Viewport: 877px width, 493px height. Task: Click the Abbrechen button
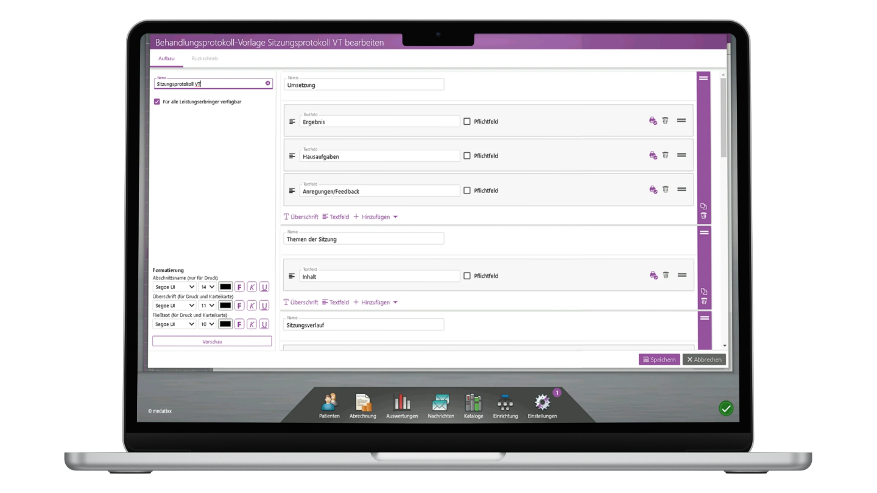point(704,360)
